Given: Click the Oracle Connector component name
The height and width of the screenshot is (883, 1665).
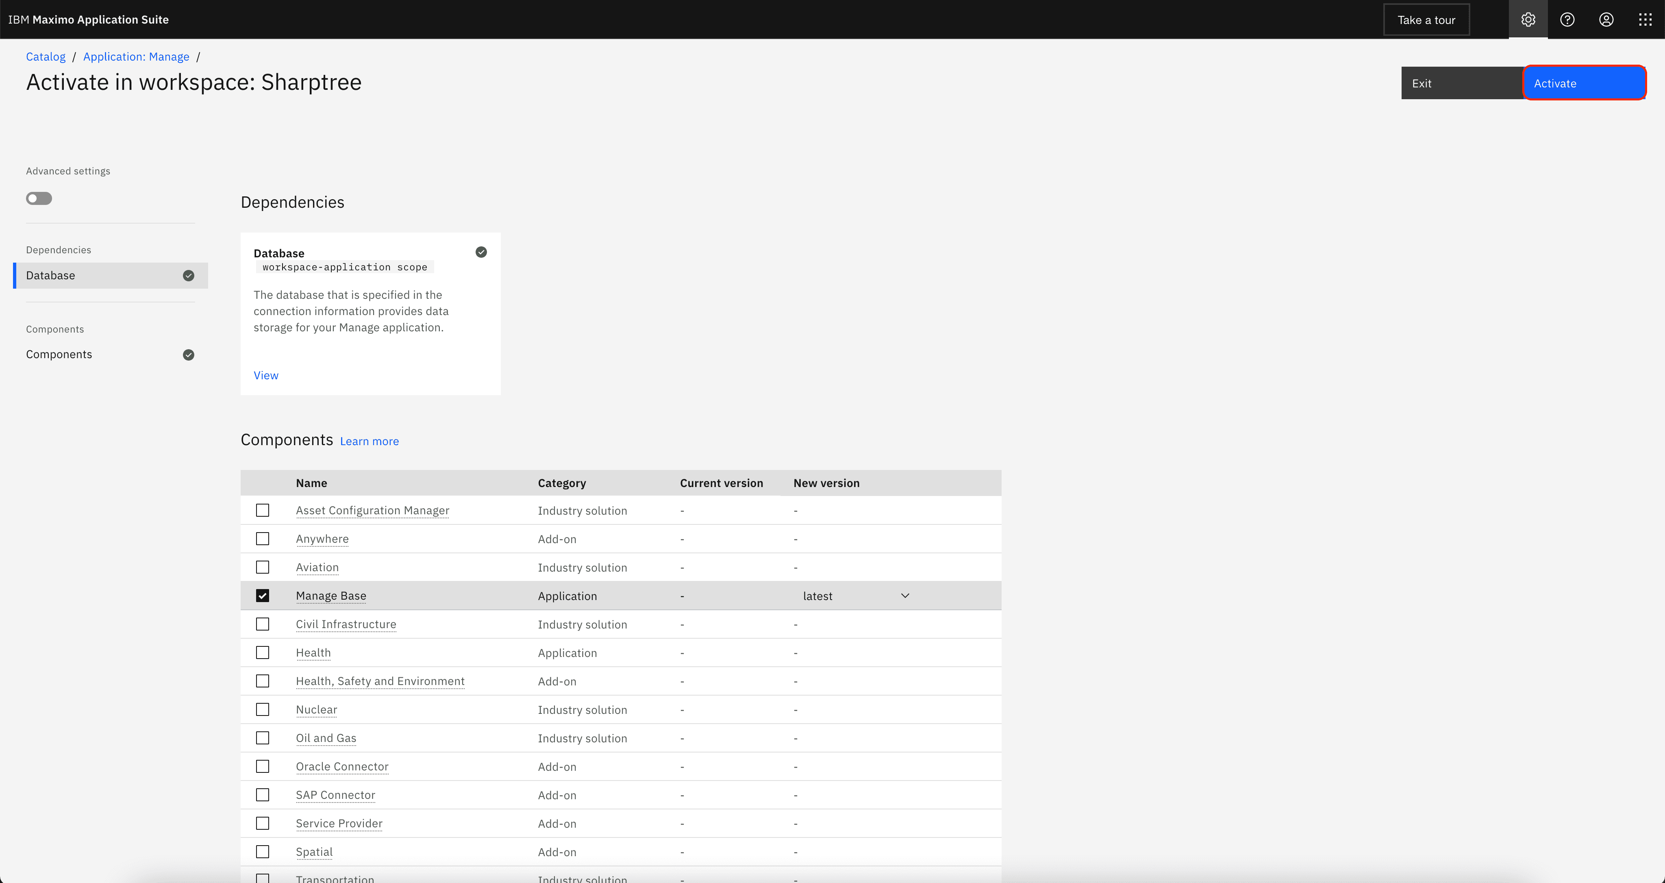Looking at the screenshot, I should (342, 767).
